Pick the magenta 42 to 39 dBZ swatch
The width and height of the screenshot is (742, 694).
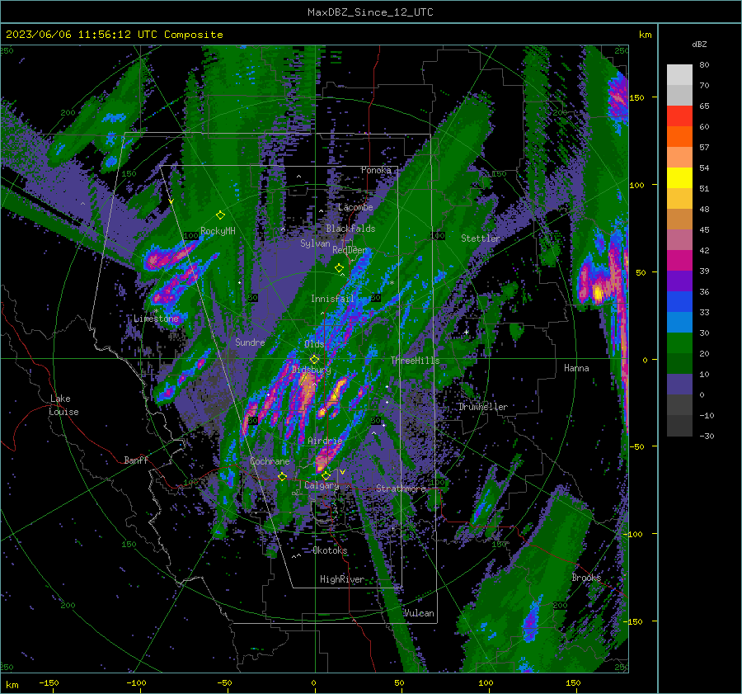pyautogui.click(x=679, y=260)
